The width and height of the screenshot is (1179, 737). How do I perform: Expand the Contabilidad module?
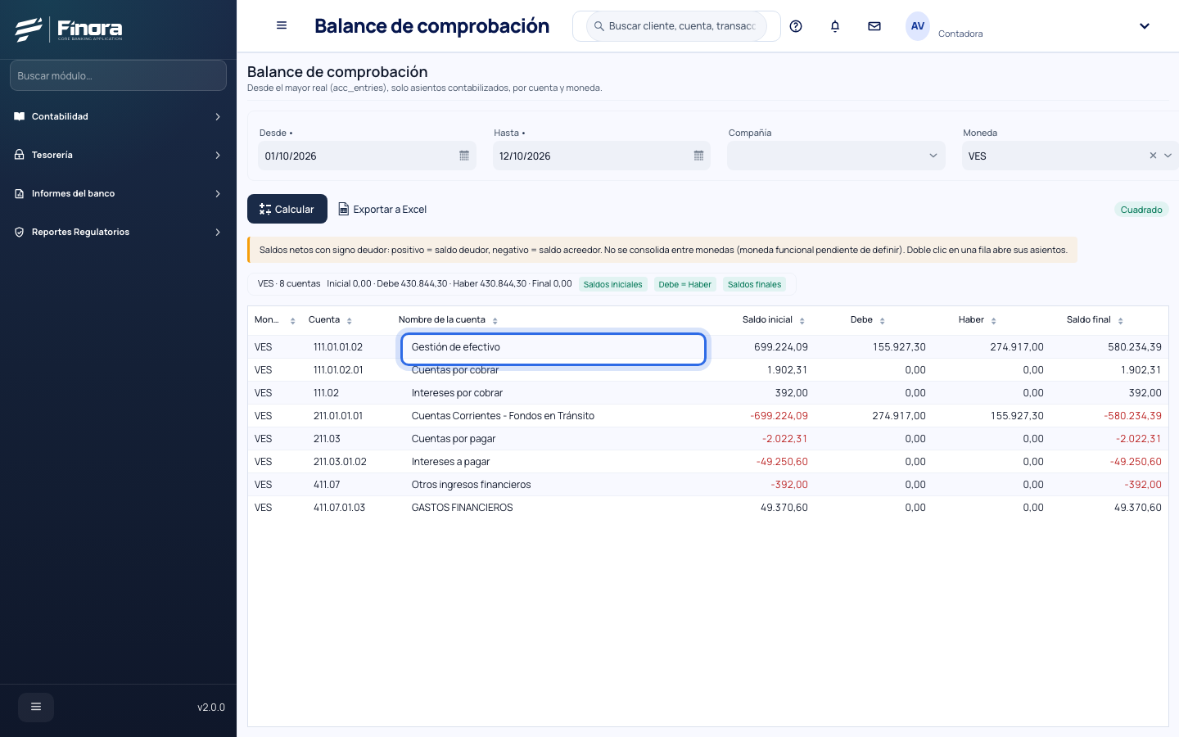(x=218, y=116)
